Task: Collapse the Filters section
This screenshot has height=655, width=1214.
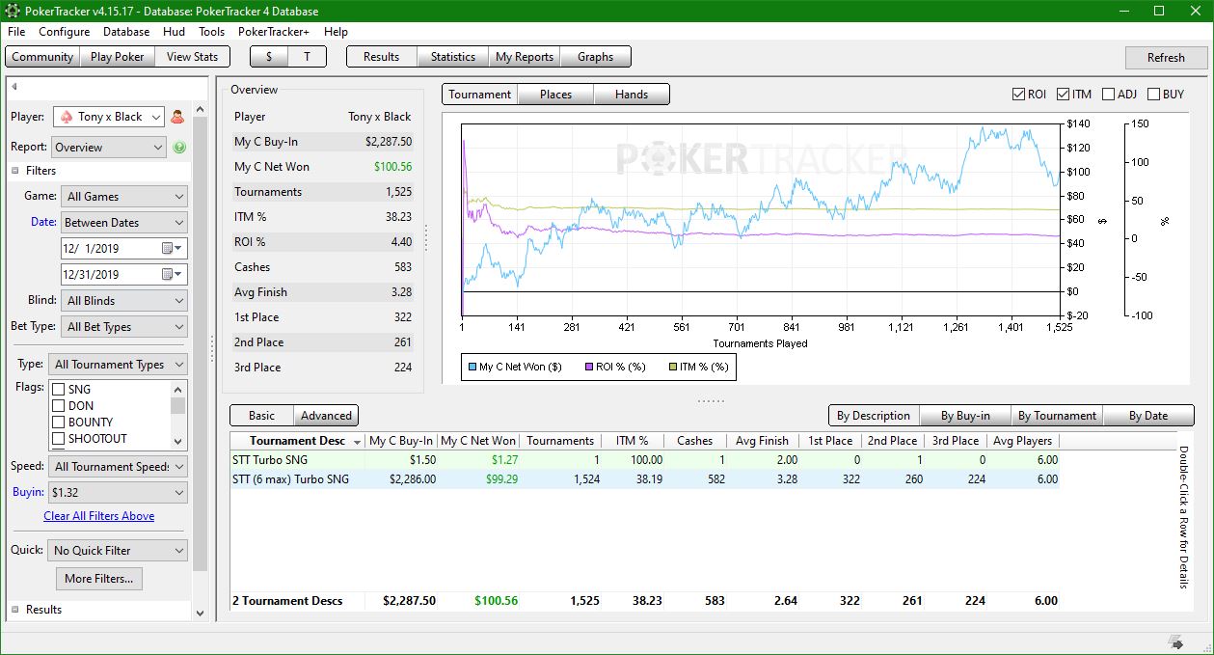Action: point(16,171)
